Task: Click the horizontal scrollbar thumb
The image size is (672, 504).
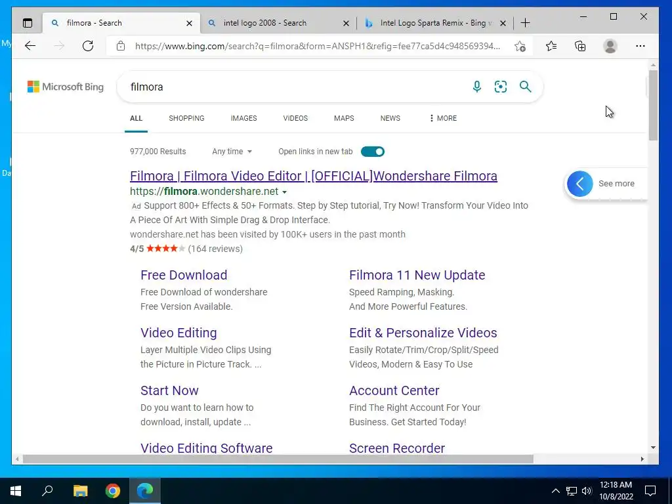Action: click(278, 459)
